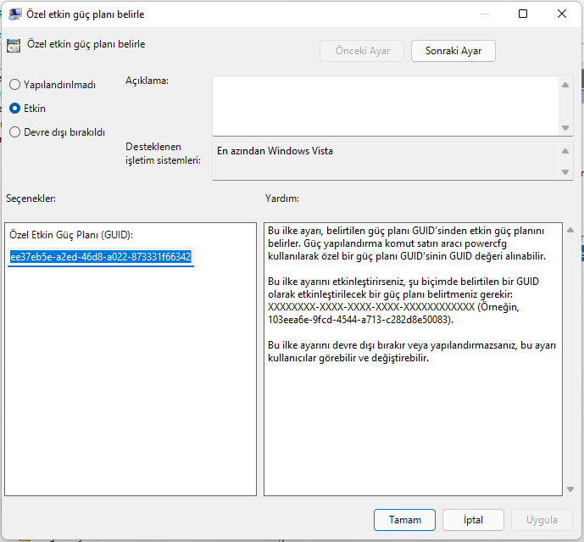This screenshot has width=584, height=542.
Task: Close the dialog with the X
Action: pyautogui.click(x=562, y=14)
